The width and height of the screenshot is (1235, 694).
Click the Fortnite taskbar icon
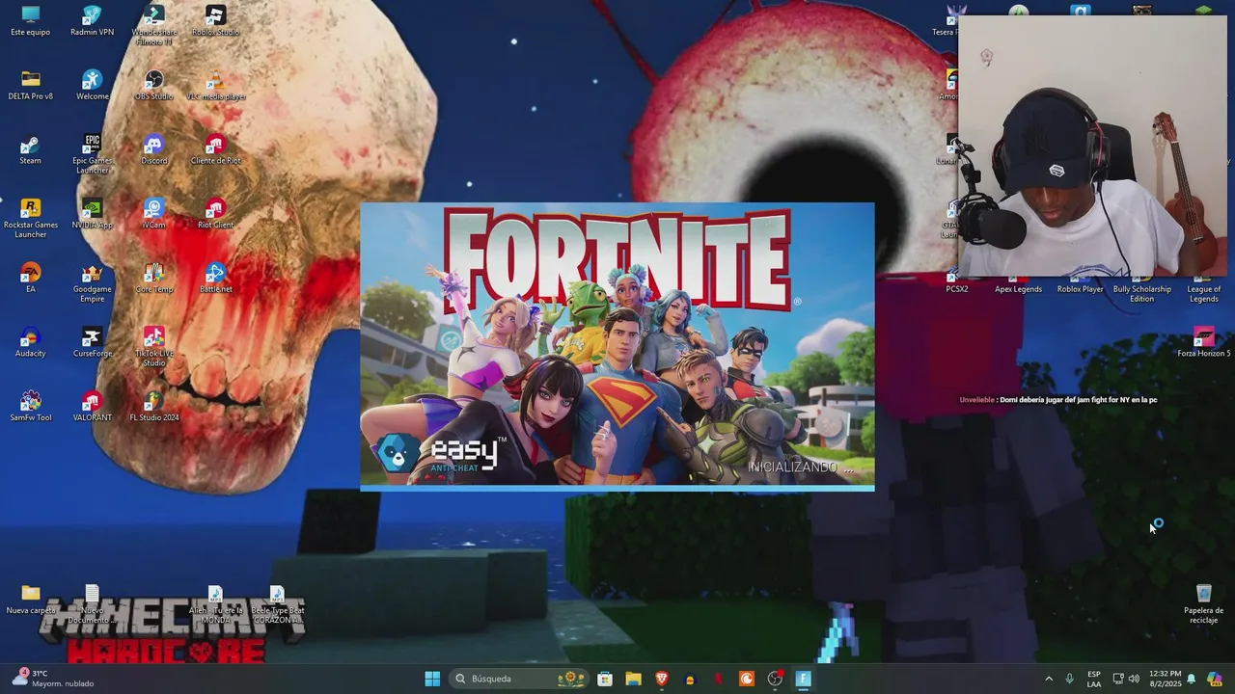coord(803,679)
